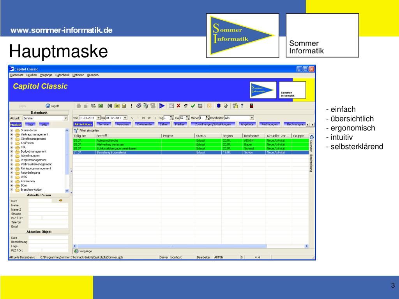Click the T period shortcut button
The image size is (399, 299).
pos(155,118)
